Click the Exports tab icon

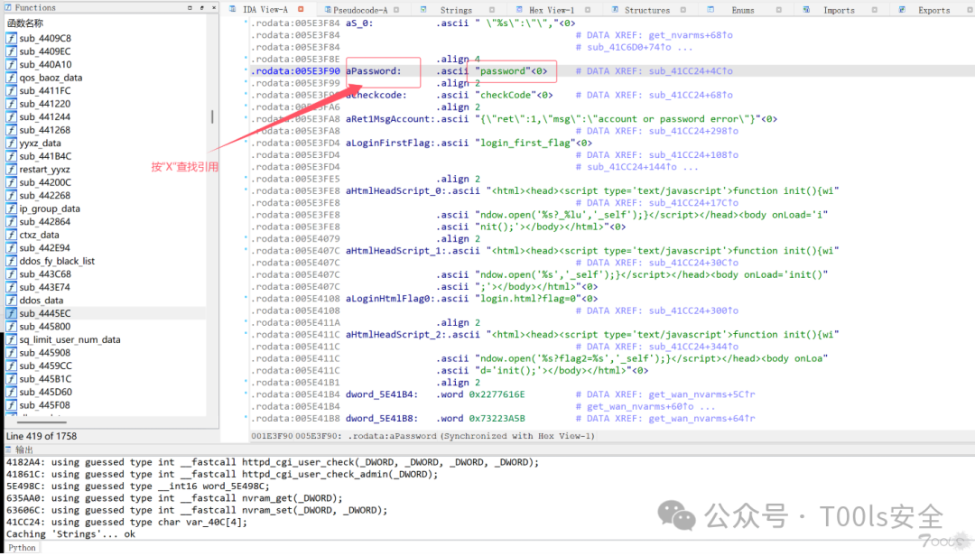[x=902, y=9]
